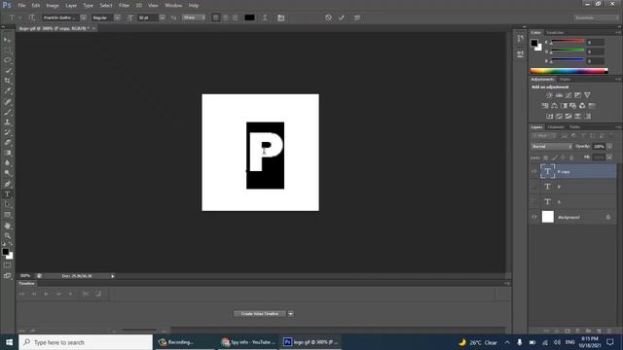This screenshot has width=623, height=350.
Task: Open the Layer menu
Action: pos(71,6)
